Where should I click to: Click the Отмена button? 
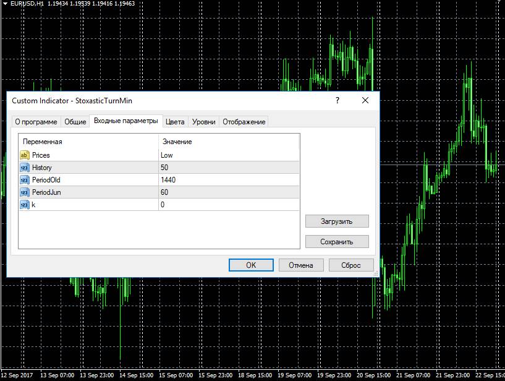click(301, 265)
